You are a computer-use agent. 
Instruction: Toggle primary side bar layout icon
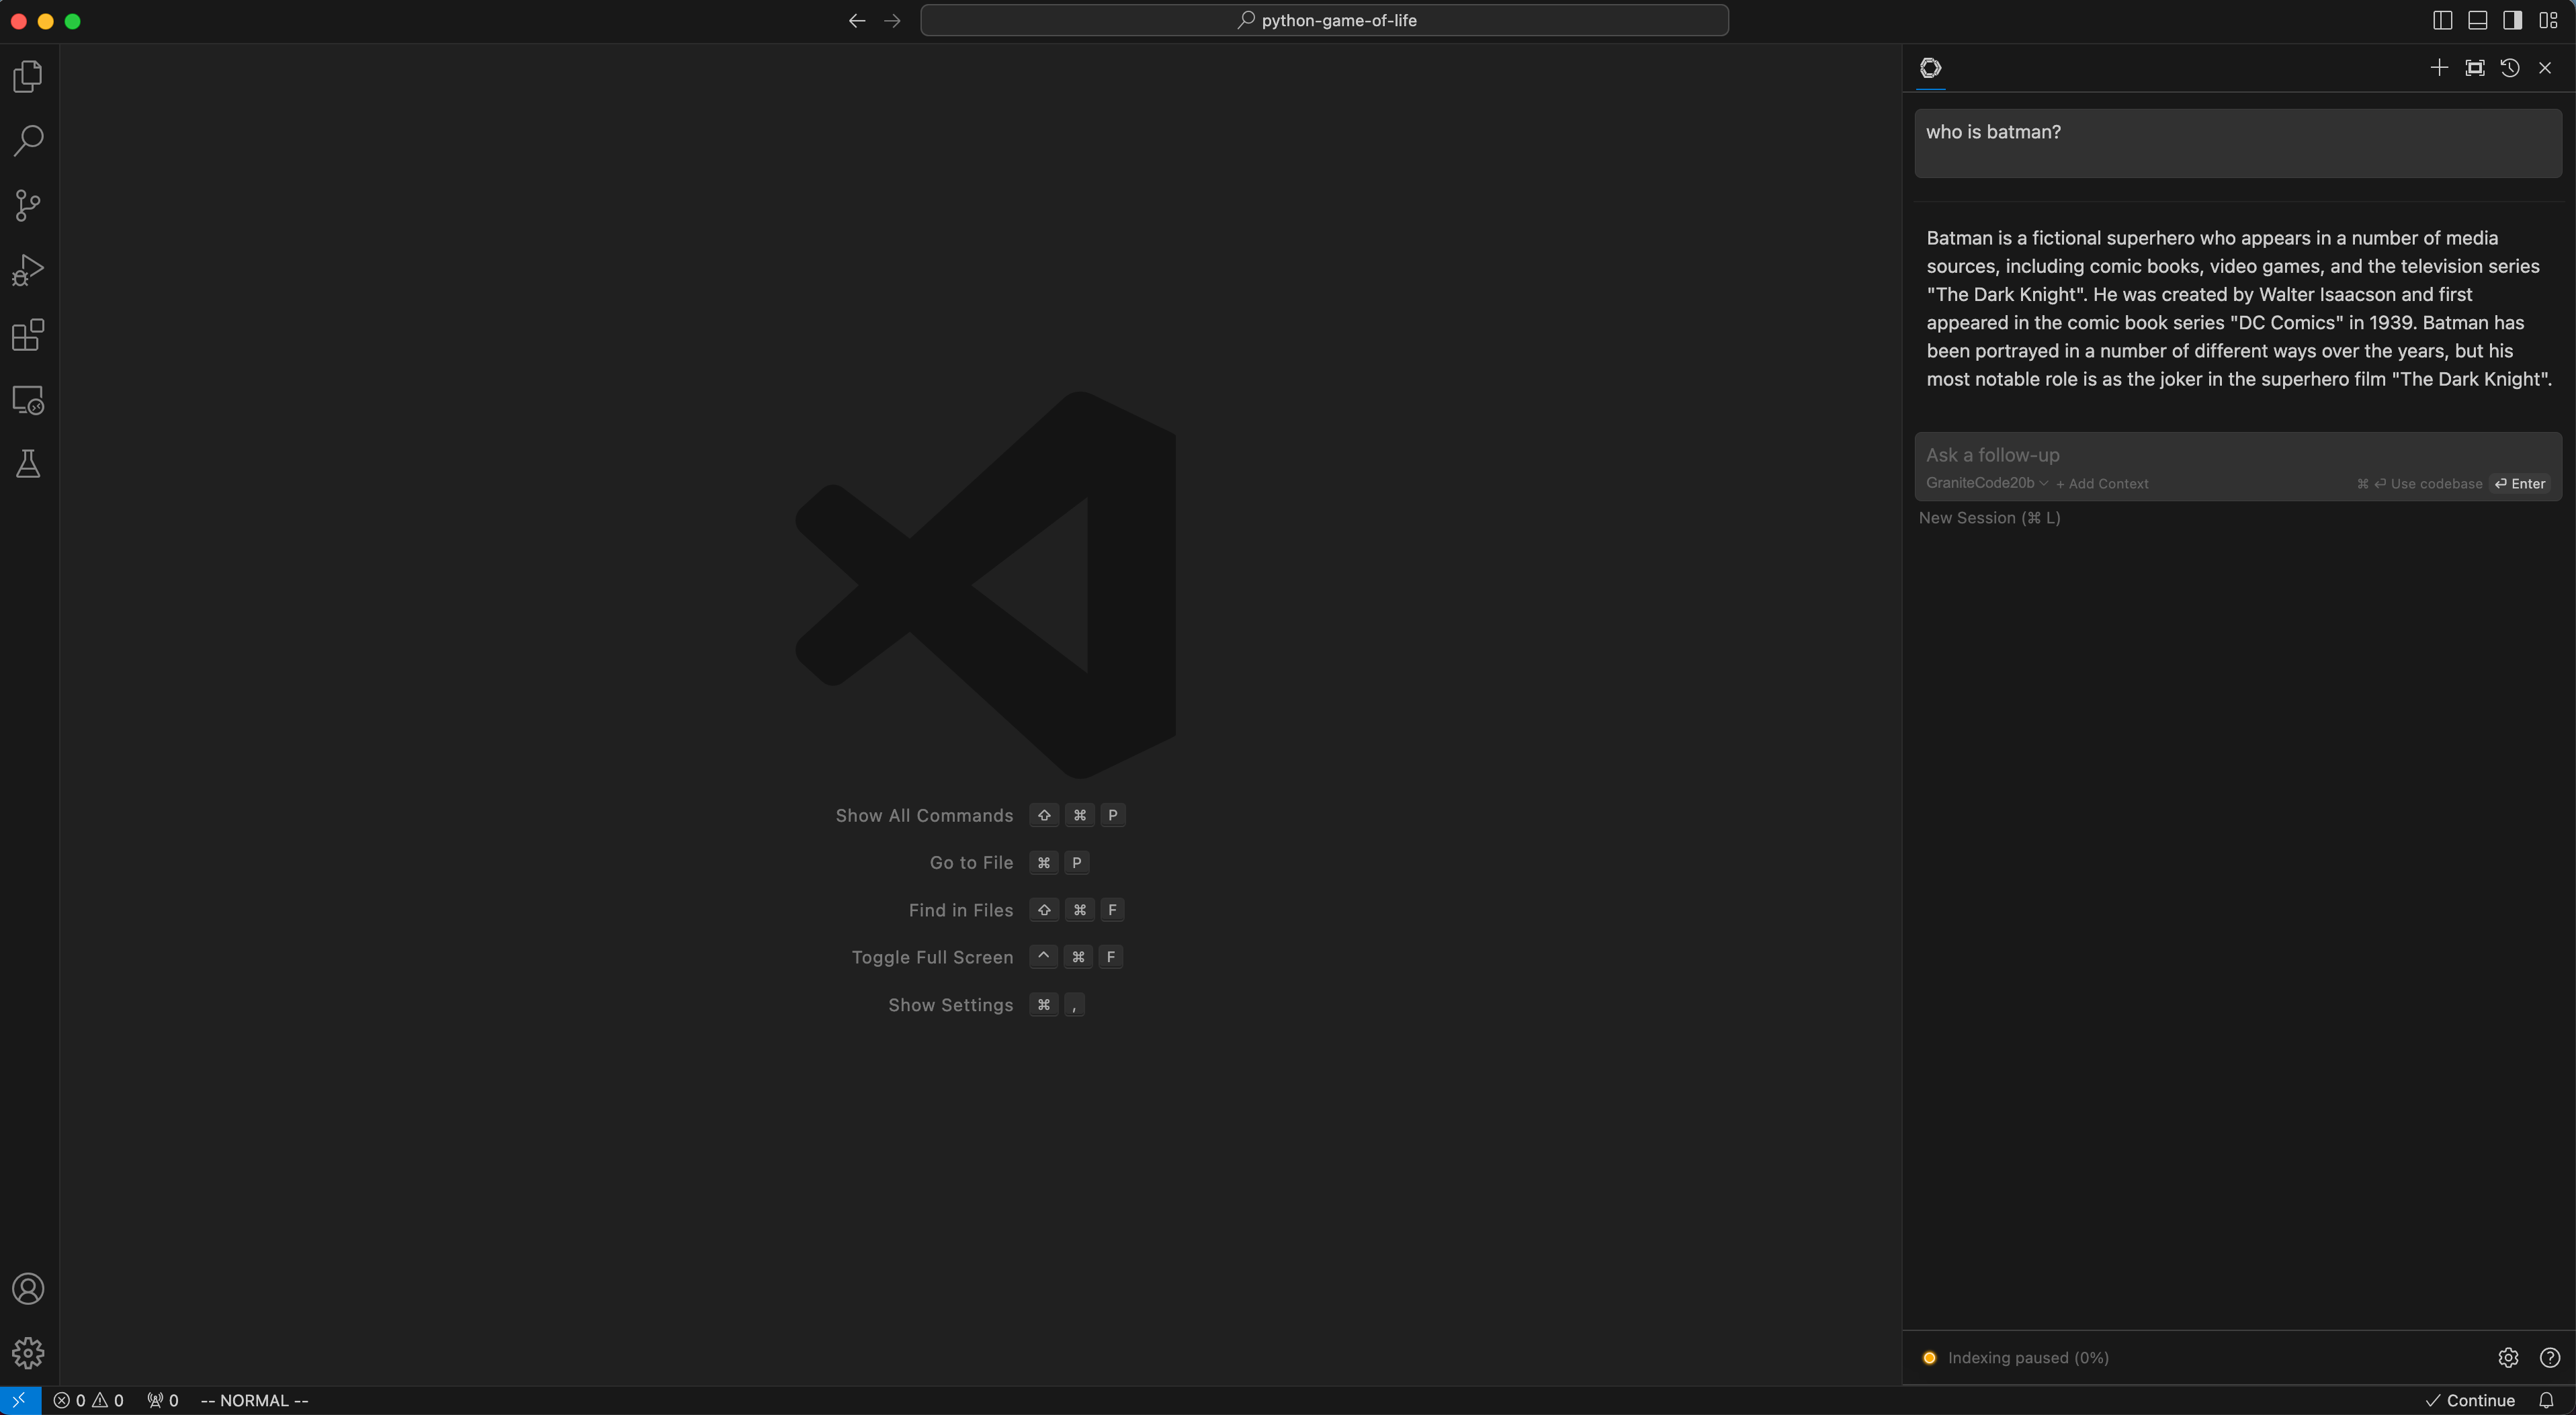tap(2442, 20)
